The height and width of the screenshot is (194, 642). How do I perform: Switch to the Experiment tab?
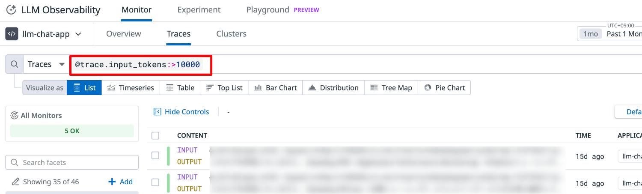coord(199,9)
